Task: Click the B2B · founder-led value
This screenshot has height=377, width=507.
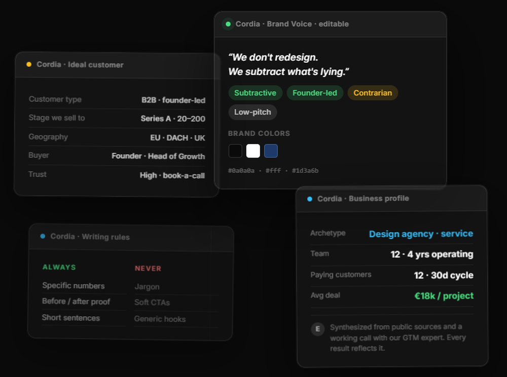Action: (173, 100)
